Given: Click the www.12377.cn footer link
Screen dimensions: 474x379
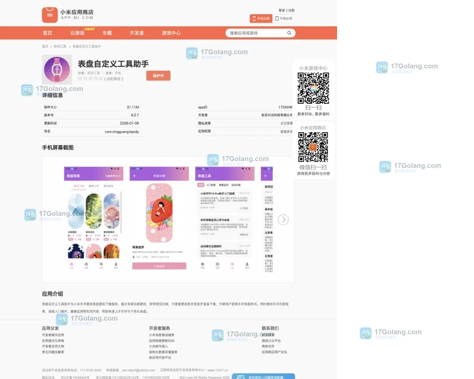Looking at the screenshot, I should point(218,370).
